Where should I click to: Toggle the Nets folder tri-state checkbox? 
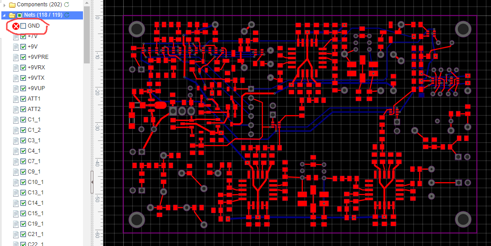(19, 15)
